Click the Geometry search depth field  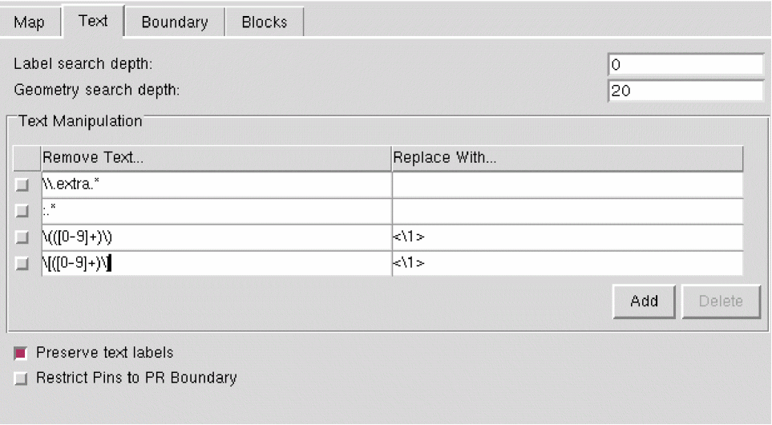tap(685, 91)
